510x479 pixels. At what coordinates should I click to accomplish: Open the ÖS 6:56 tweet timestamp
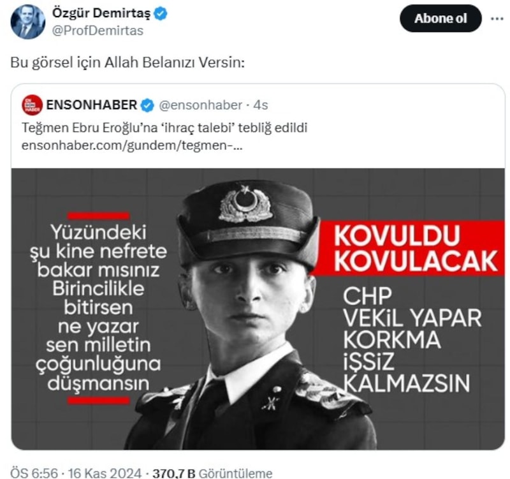click(x=34, y=473)
